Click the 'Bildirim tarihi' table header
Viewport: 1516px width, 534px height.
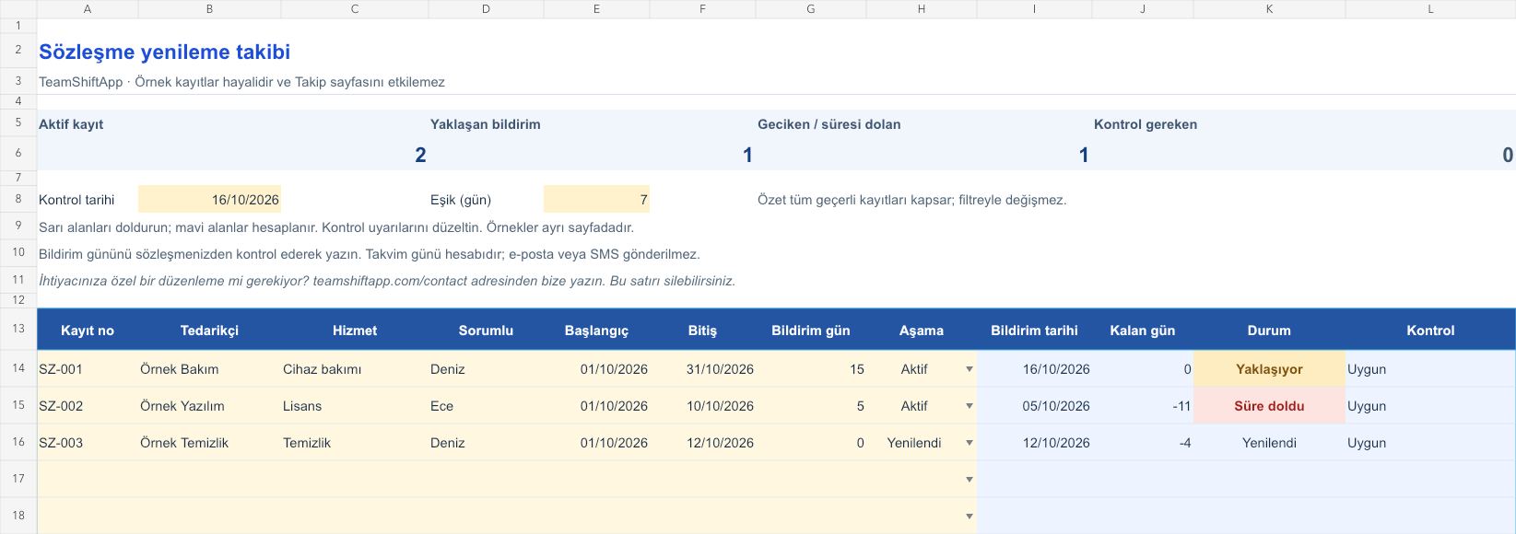(1034, 331)
